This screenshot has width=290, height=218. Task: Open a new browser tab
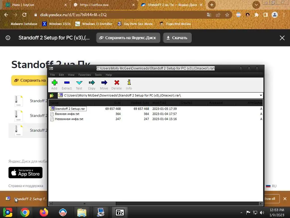click(212, 5)
